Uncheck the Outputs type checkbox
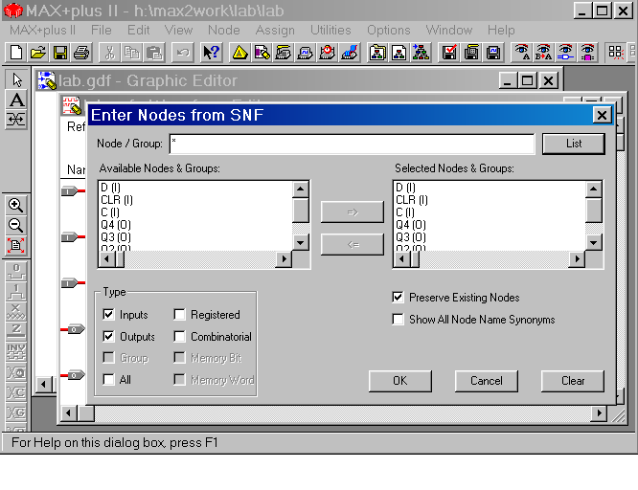The height and width of the screenshot is (490, 638). tap(108, 336)
